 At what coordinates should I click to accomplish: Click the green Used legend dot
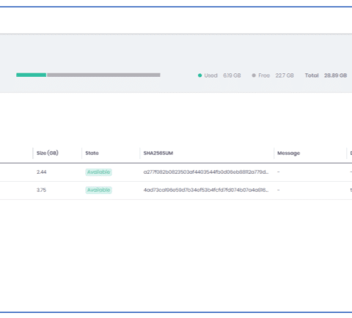[199, 75]
